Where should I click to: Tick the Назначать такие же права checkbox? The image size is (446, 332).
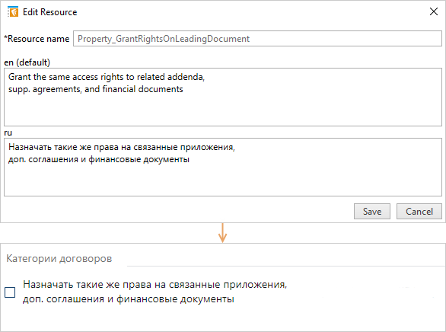[x=10, y=292]
